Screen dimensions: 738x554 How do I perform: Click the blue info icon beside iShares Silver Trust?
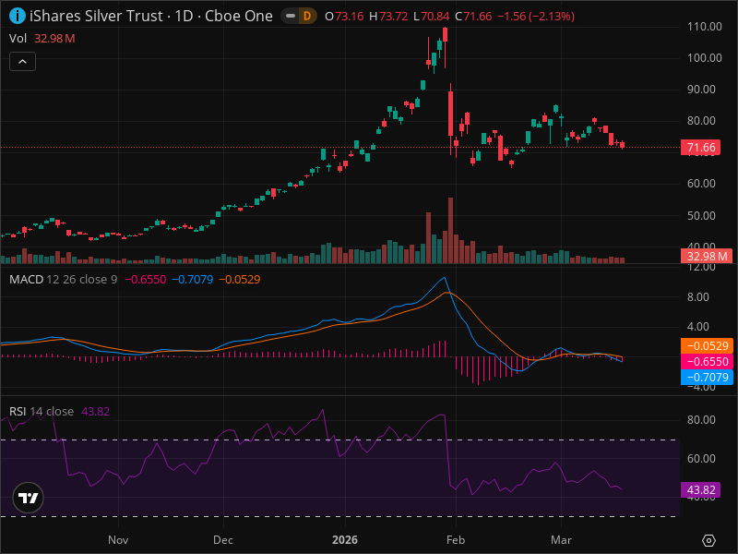point(18,16)
